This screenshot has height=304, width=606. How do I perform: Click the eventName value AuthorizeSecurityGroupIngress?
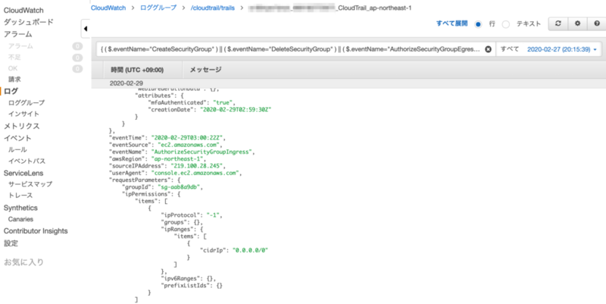pos(202,152)
